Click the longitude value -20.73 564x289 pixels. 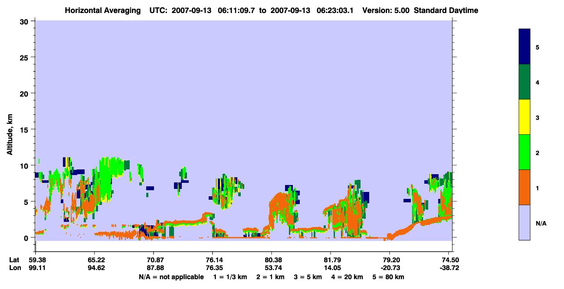[x=390, y=268]
